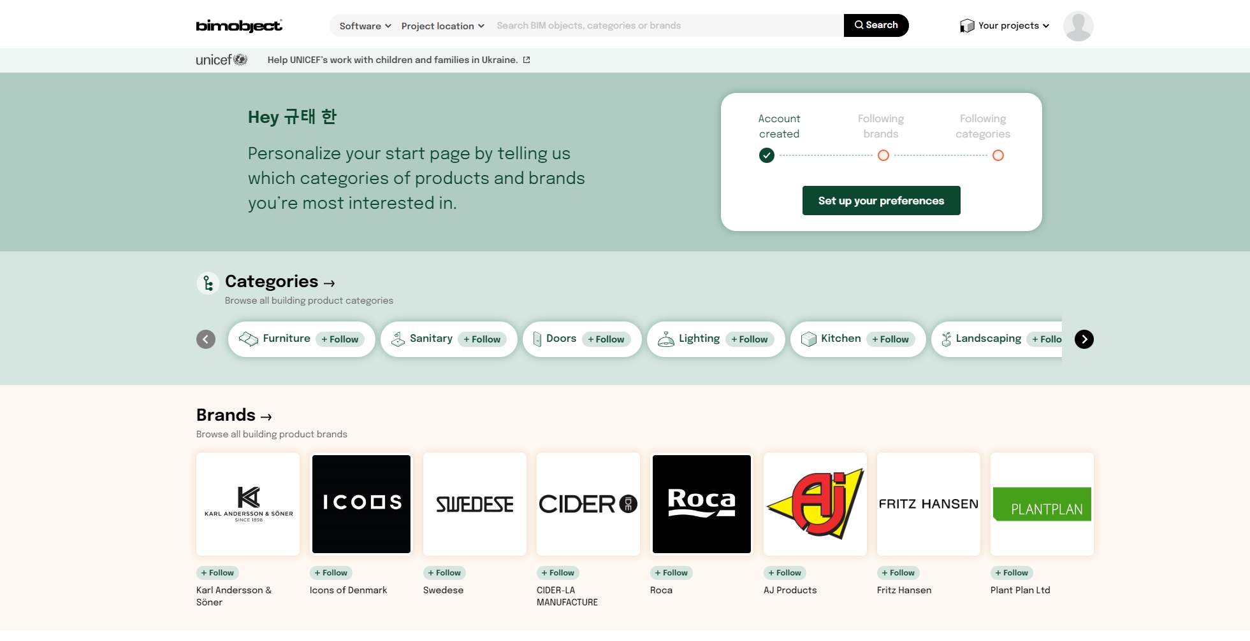
Task: Follow the Swedese brand
Action: 444,573
